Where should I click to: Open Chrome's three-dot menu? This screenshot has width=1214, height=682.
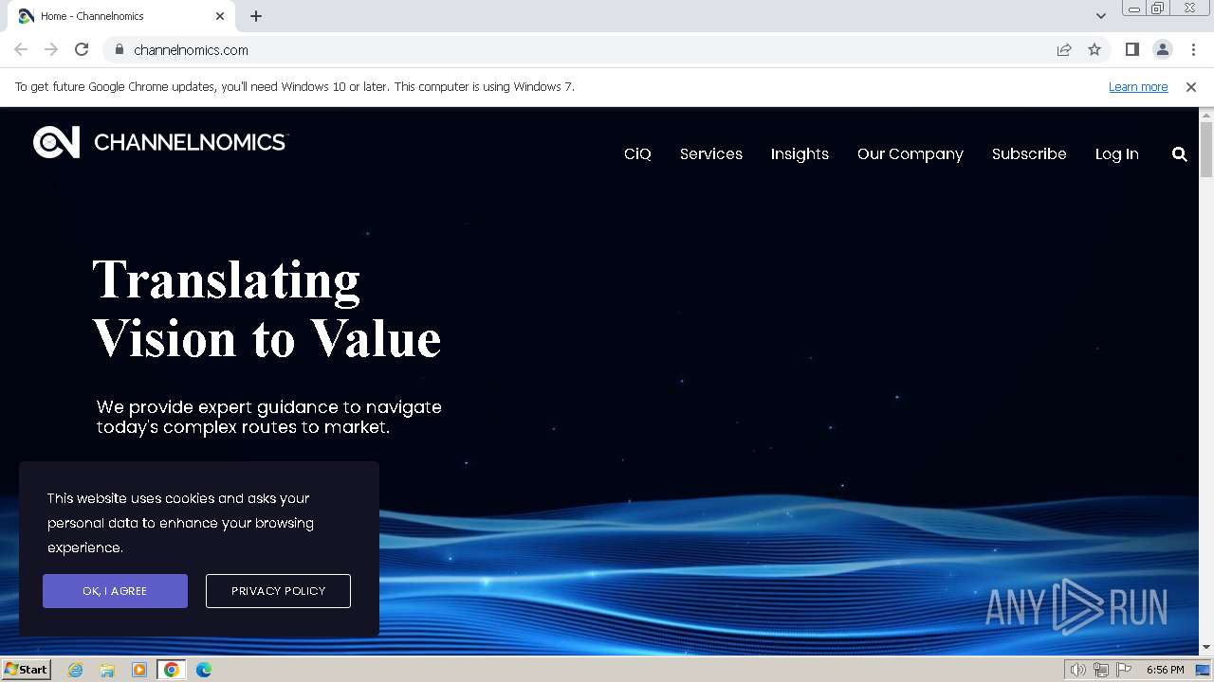[x=1193, y=49]
